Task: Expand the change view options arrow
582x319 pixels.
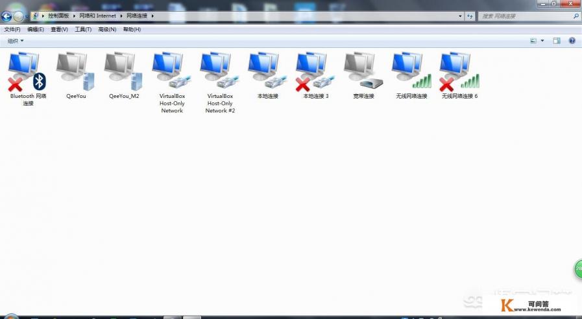Action: click(542, 41)
